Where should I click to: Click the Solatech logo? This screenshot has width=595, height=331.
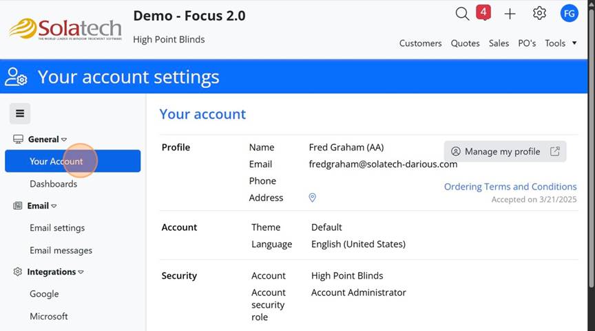tap(65, 29)
